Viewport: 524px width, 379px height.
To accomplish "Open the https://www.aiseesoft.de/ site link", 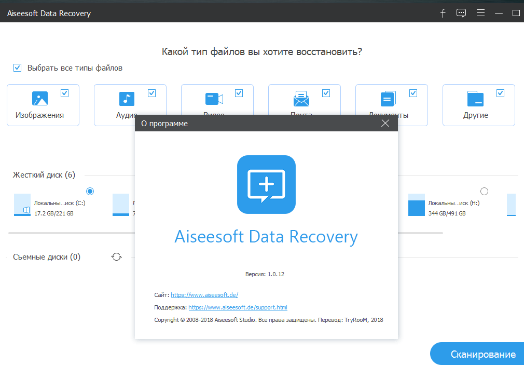I will pos(204,295).
